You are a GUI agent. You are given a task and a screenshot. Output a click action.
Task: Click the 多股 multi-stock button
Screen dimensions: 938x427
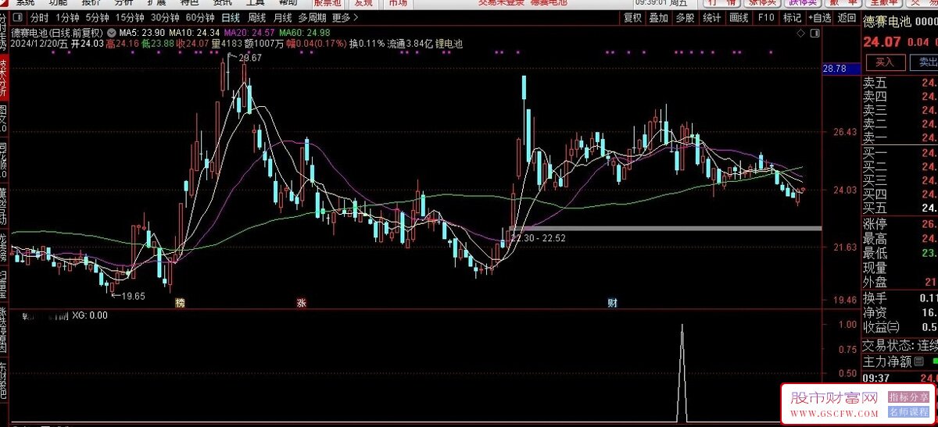pos(685,18)
